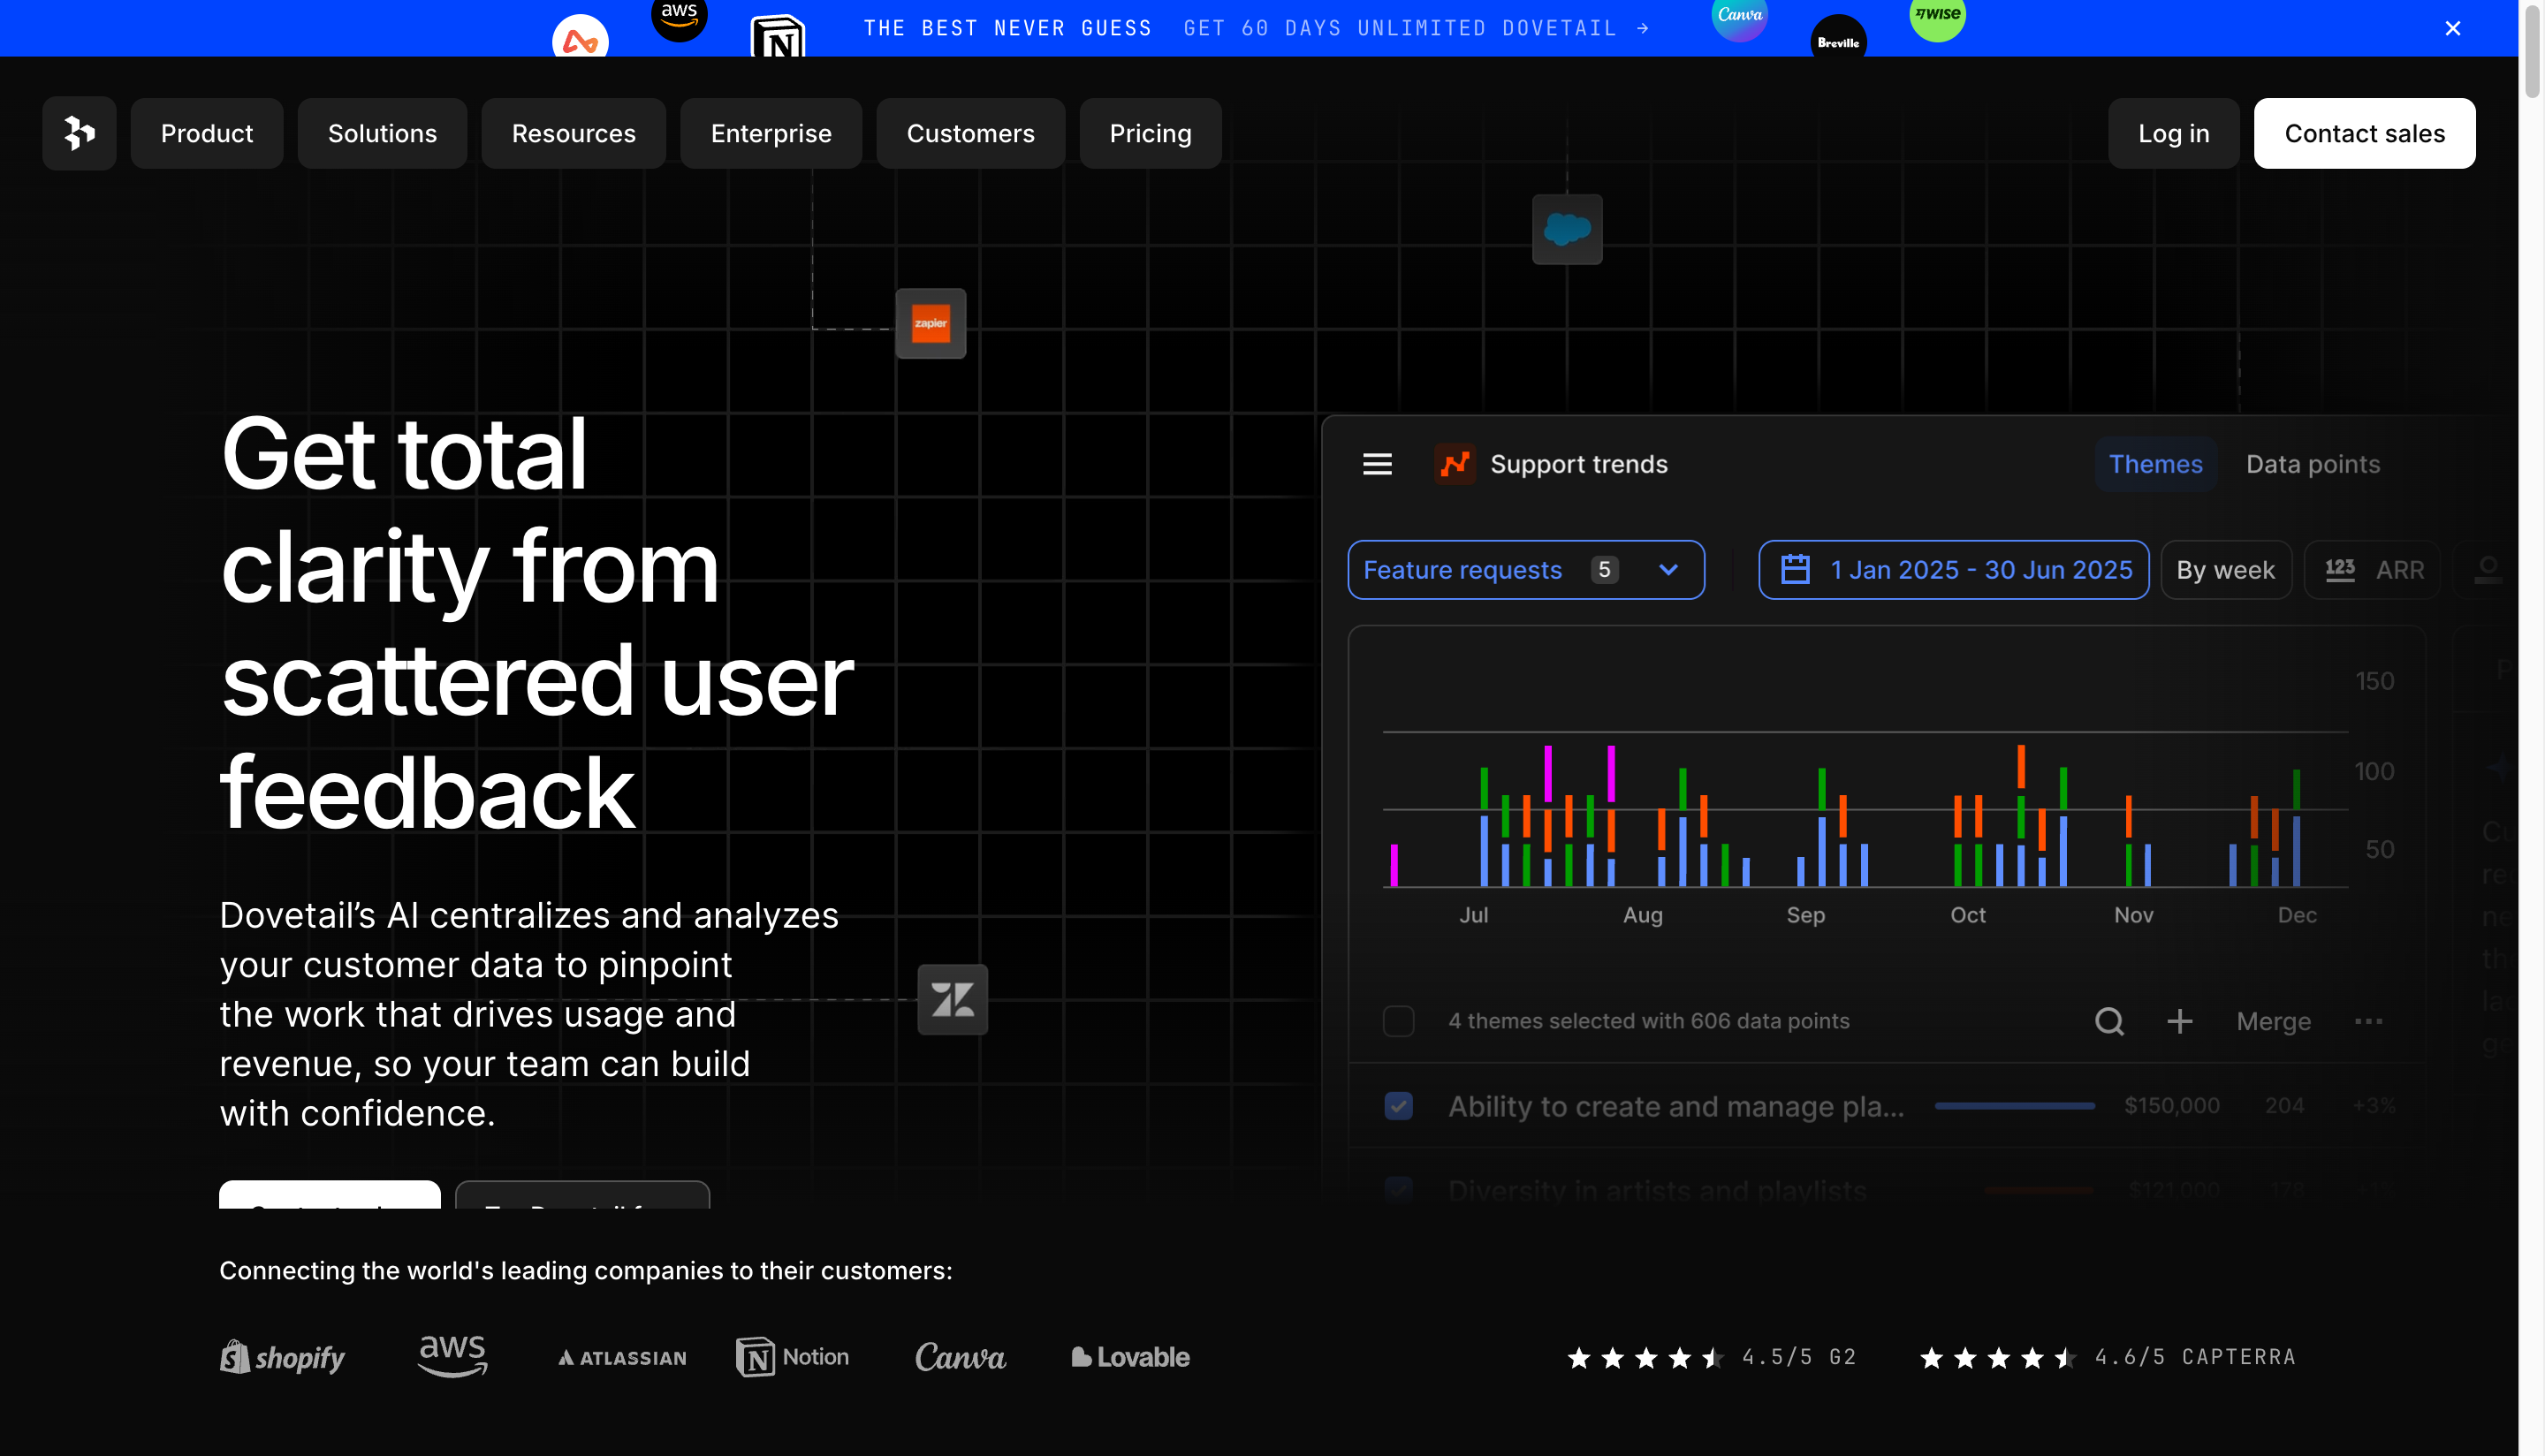Click the Notion logo in customers row

[x=793, y=1357]
